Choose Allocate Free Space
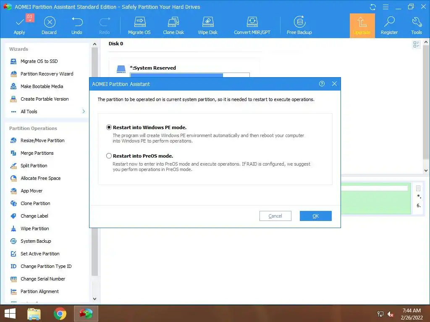 [40, 178]
